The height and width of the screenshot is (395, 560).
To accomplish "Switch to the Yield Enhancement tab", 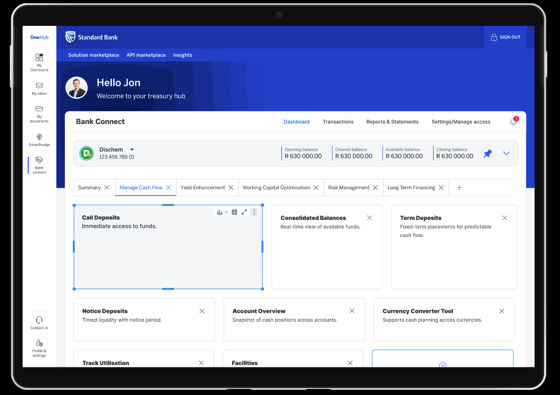I will (x=202, y=187).
